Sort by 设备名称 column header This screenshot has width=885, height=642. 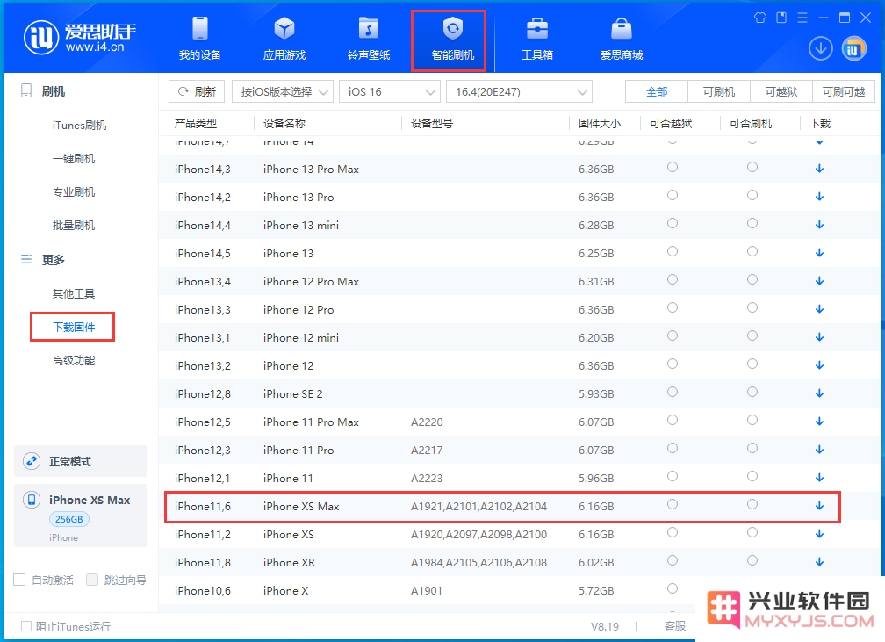point(284,123)
